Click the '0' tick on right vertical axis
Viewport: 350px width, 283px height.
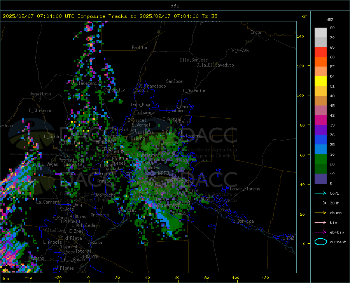[304, 244]
